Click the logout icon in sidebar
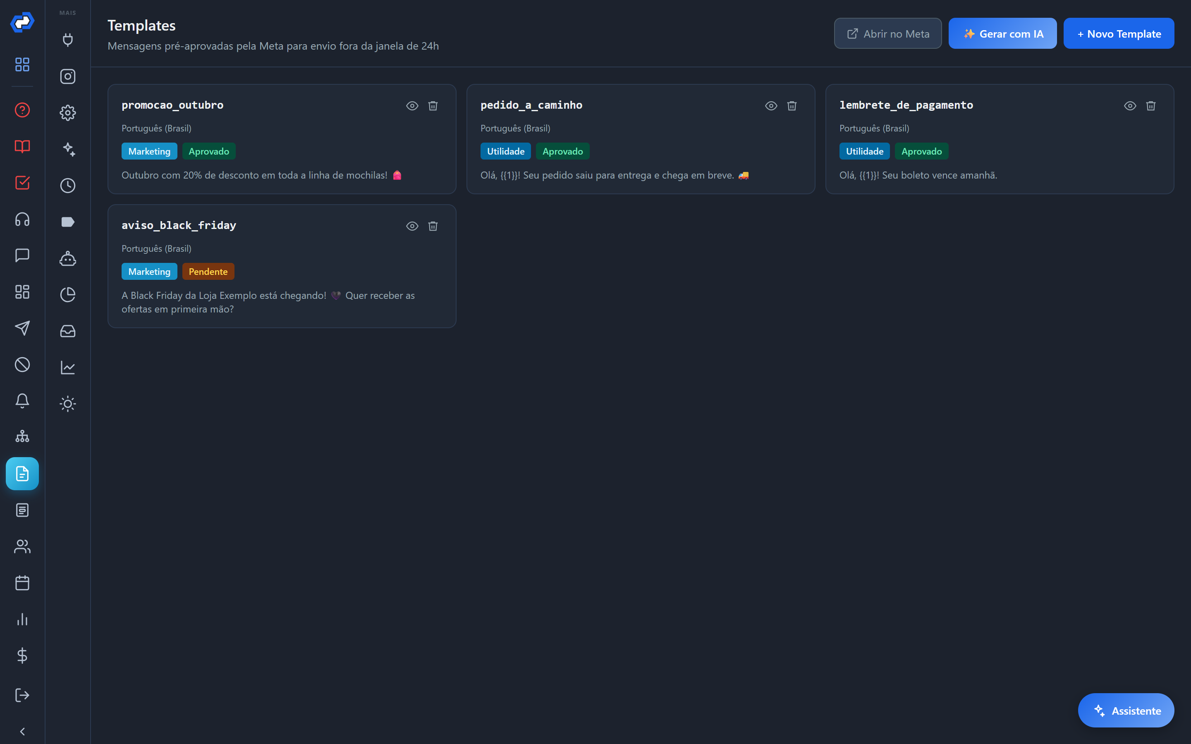Image resolution: width=1191 pixels, height=744 pixels. click(x=22, y=695)
